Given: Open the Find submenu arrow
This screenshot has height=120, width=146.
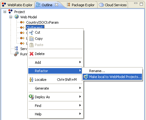Looking at the screenshot, I should click(80, 105).
